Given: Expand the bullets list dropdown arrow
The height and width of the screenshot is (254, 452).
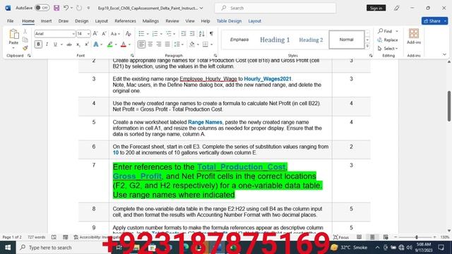Looking at the screenshot, I should click(148, 34).
